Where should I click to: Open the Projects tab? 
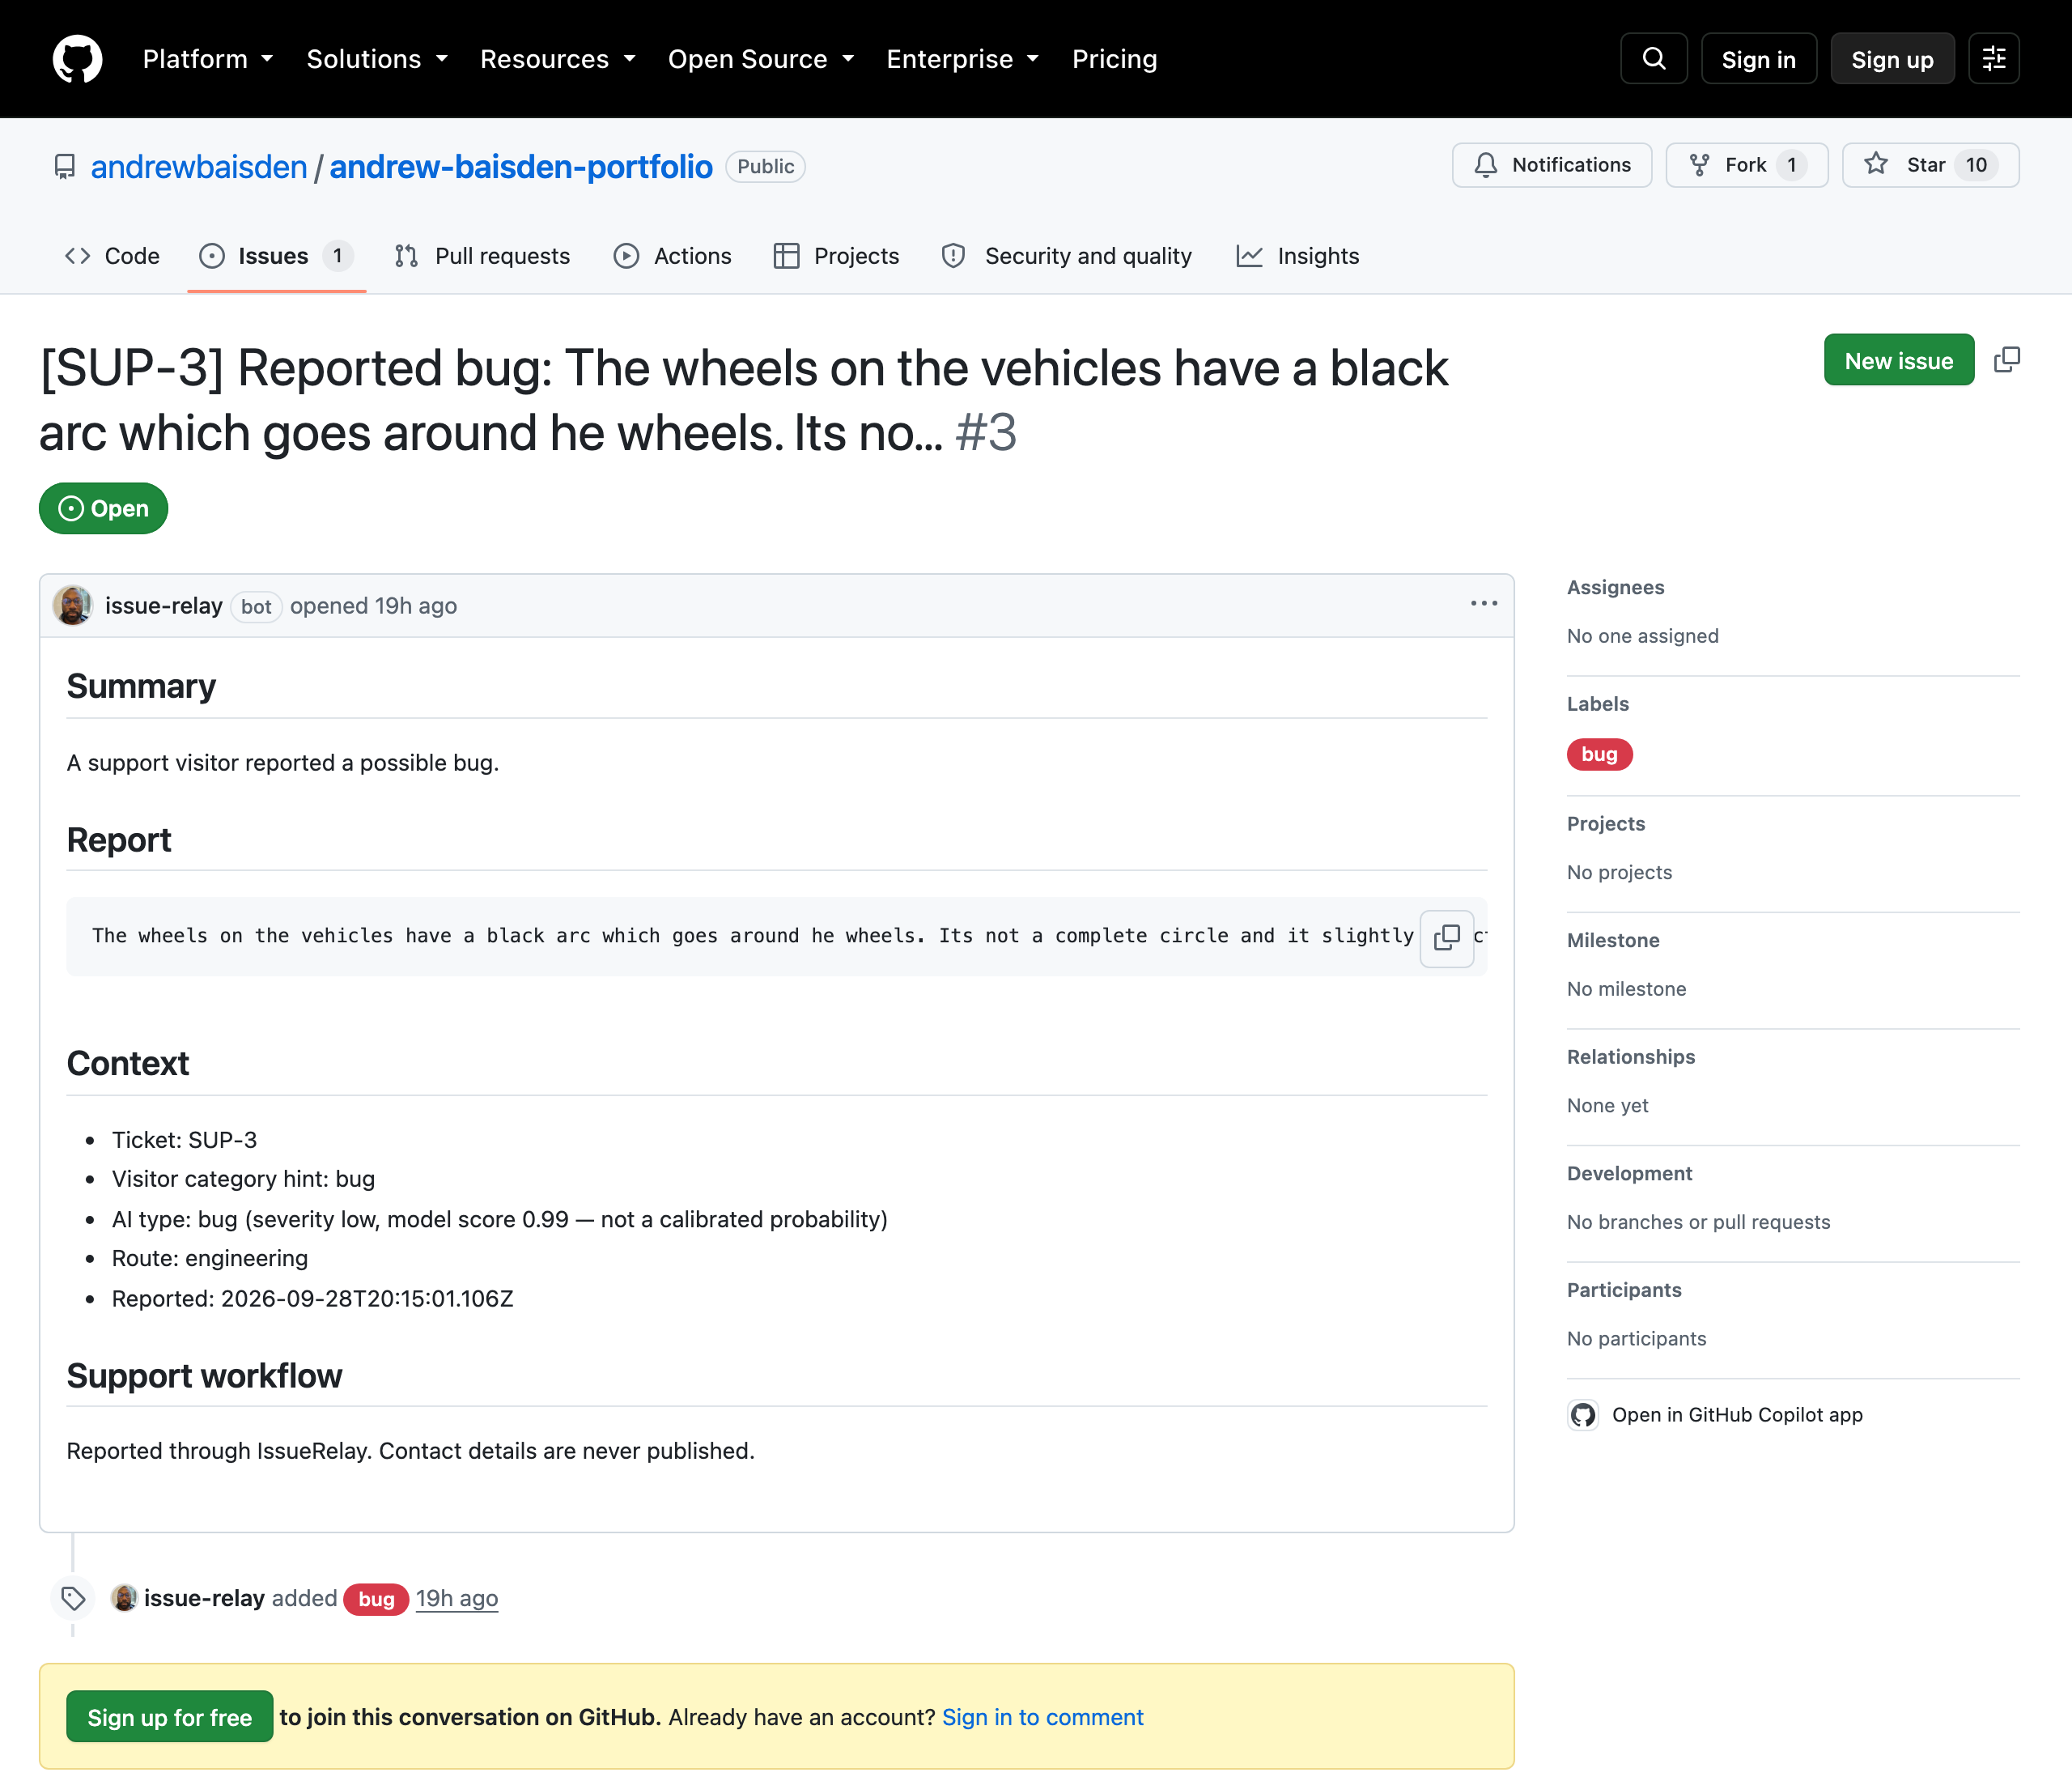click(837, 256)
